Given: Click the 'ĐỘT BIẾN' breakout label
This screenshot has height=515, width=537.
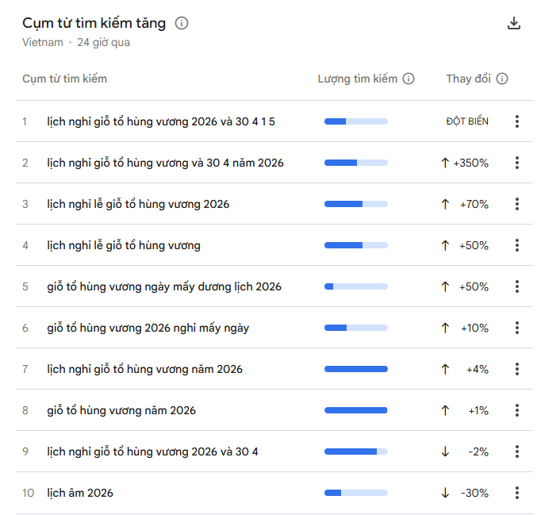Looking at the screenshot, I should coord(467,121).
